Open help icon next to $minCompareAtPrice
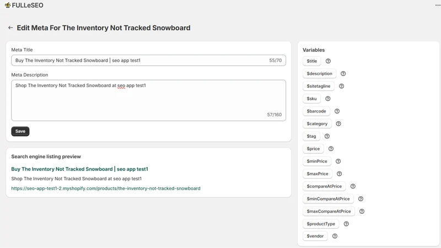441x248 pixels. point(361,198)
